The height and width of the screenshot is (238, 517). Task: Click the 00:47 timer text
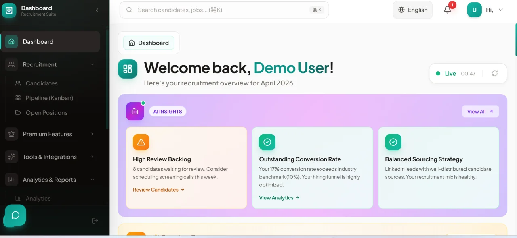(468, 74)
